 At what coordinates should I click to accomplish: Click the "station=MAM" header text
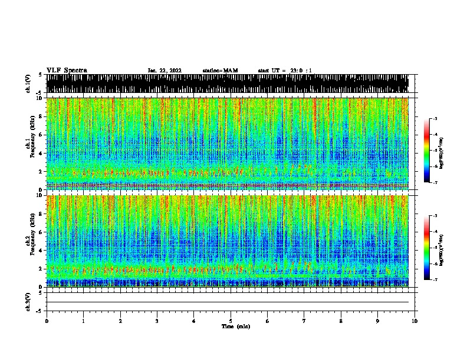(220, 71)
